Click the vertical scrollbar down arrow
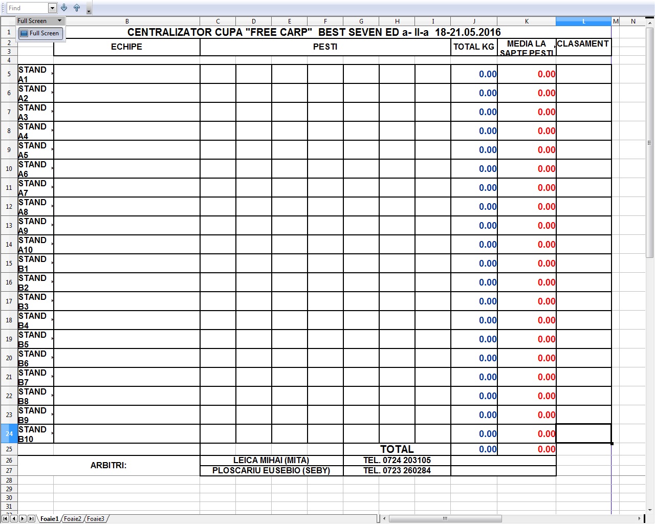Screen dimensions: 655x524 pos(650,510)
